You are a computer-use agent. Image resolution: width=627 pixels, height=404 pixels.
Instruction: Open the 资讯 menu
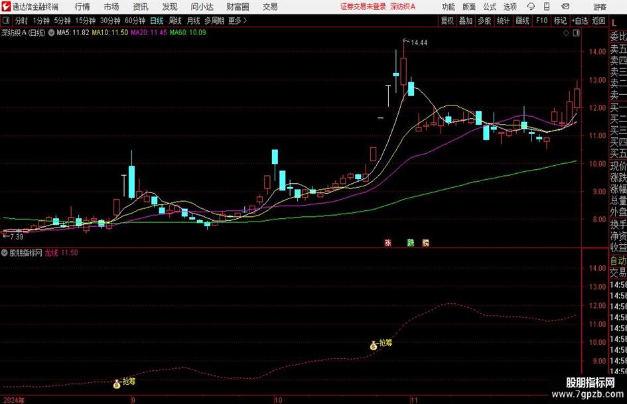(x=141, y=7)
